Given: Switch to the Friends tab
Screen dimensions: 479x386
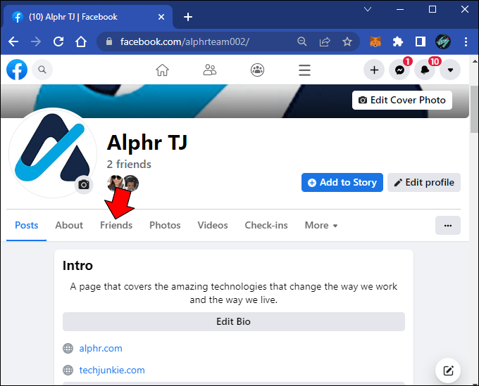Looking at the screenshot, I should (x=116, y=225).
